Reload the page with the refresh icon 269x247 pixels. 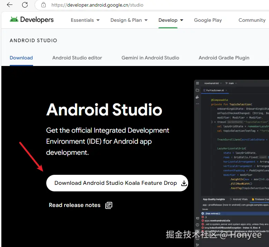pos(25,5)
